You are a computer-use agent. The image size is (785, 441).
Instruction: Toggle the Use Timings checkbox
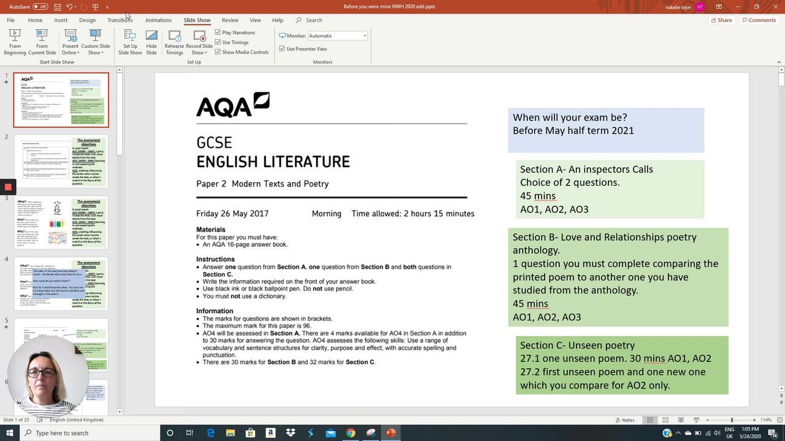click(218, 42)
